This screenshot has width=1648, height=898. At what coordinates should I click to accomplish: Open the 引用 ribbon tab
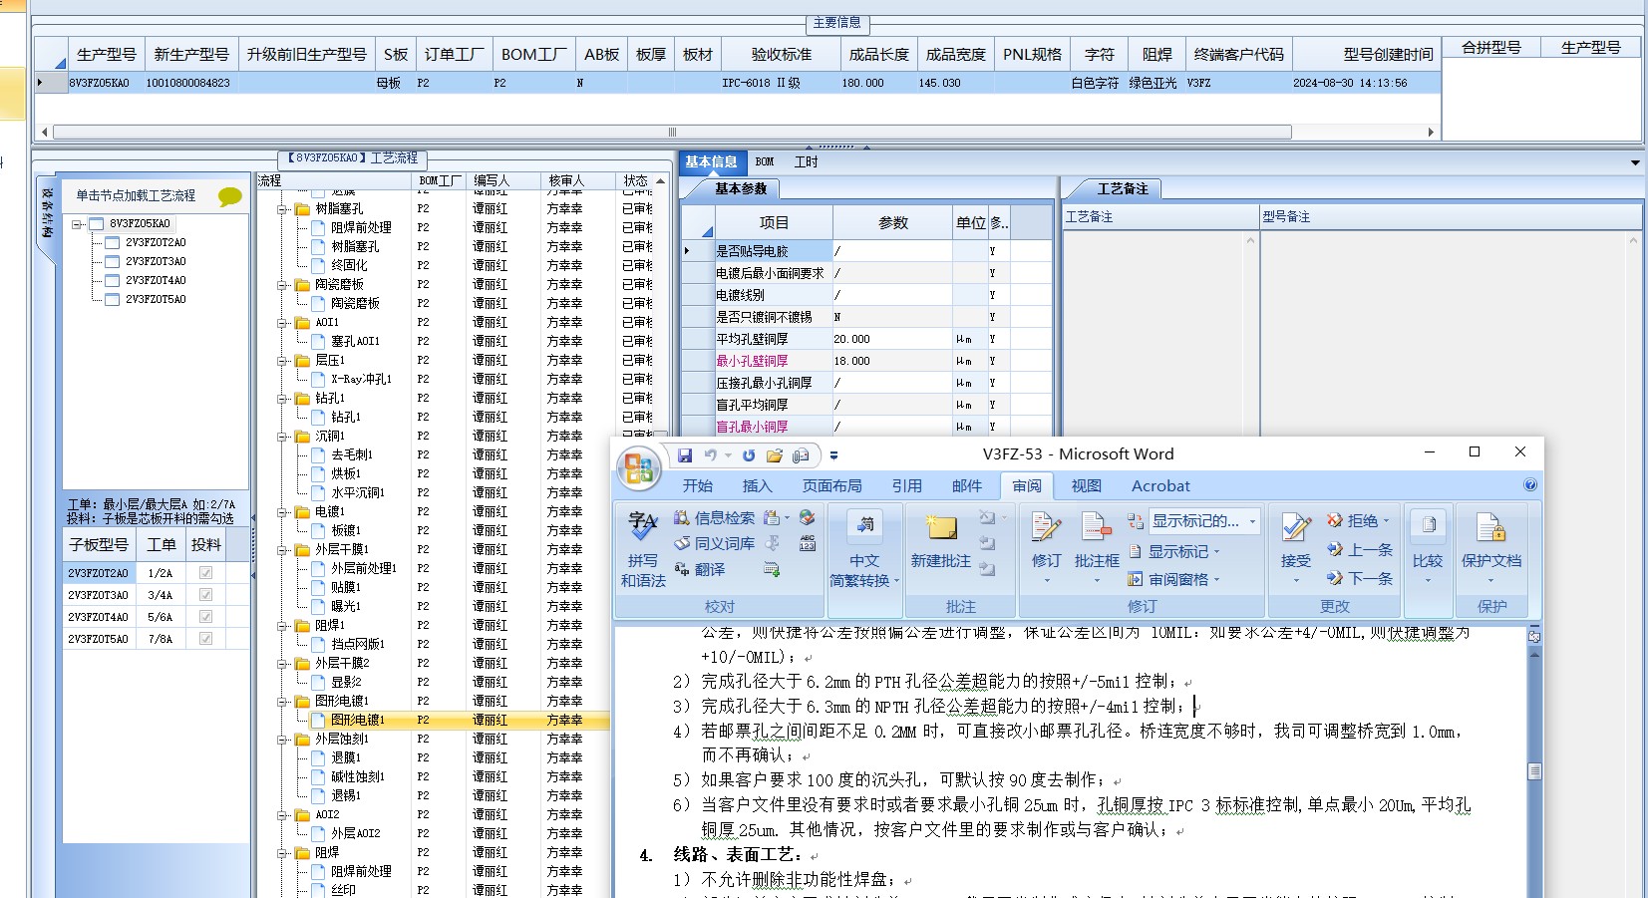point(907,485)
